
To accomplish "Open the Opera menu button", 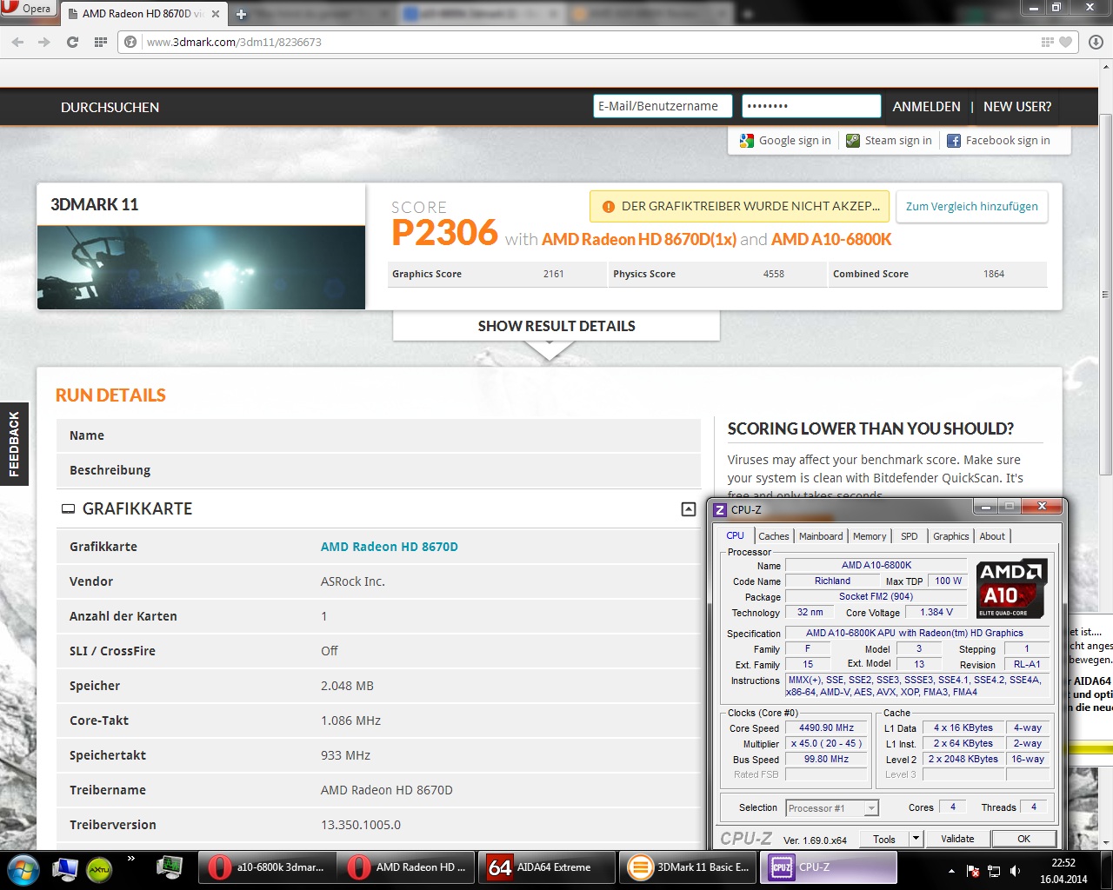I will (29, 9).
